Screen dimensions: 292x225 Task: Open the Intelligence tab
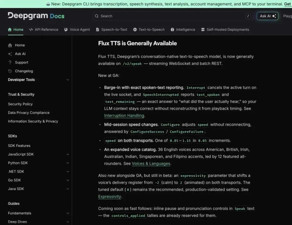[183, 29]
